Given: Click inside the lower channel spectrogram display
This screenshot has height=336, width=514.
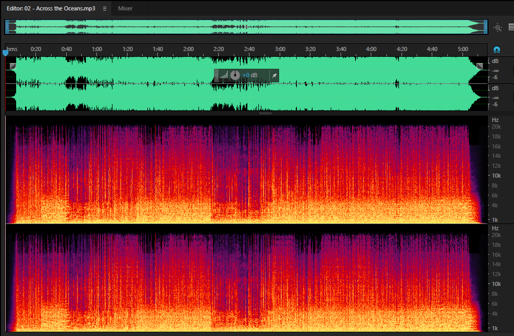Looking at the screenshot, I should [246, 278].
